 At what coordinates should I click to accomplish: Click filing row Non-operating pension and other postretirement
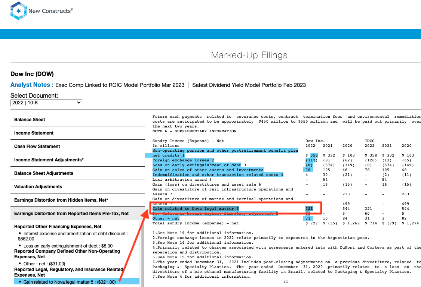click(x=225, y=153)
